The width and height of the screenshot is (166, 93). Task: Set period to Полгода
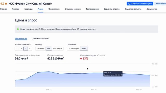[40, 49]
